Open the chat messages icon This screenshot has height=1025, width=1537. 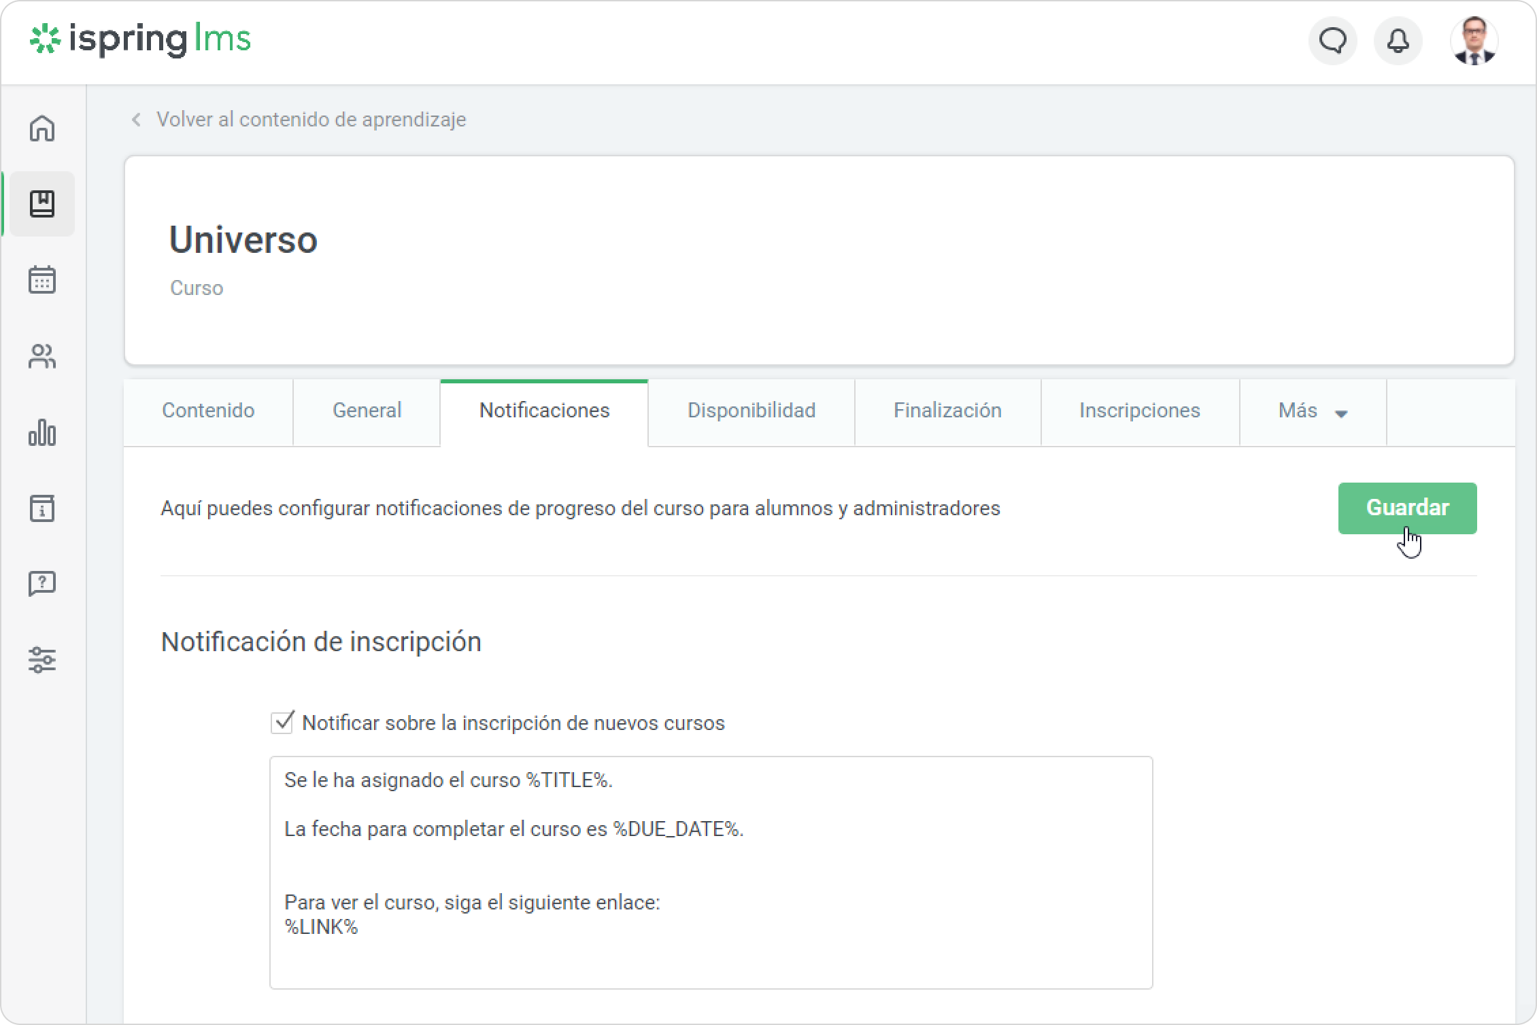[1332, 41]
